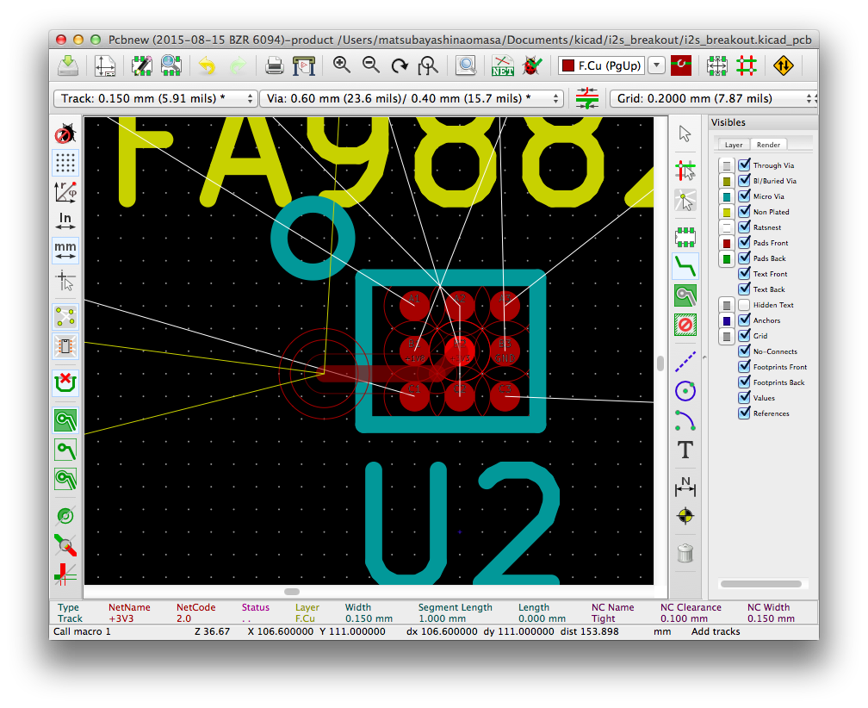Select the Add text T tool
The image size is (868, 708).
pyautogui.click(x=685, y=450)
